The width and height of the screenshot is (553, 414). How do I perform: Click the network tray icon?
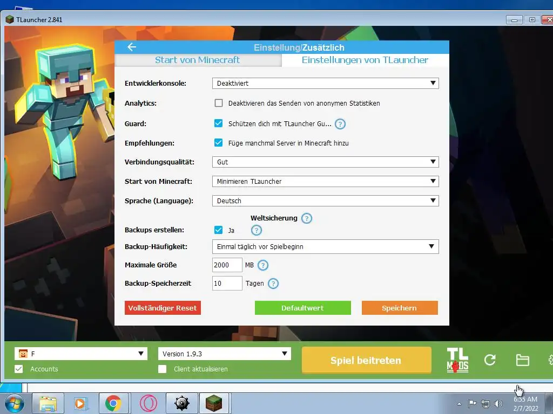click(x=485, y=404)
